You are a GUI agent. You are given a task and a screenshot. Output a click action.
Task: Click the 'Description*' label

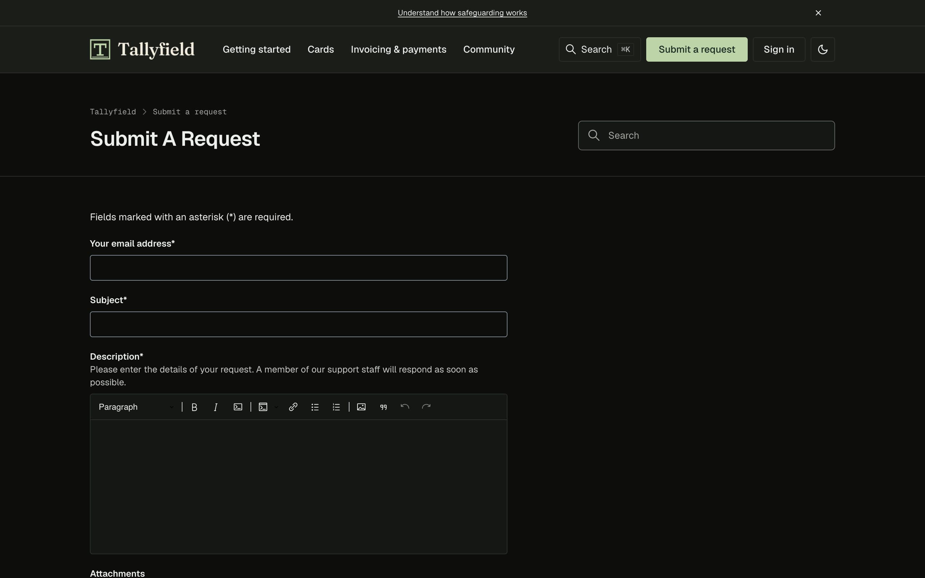coord(116,357)
